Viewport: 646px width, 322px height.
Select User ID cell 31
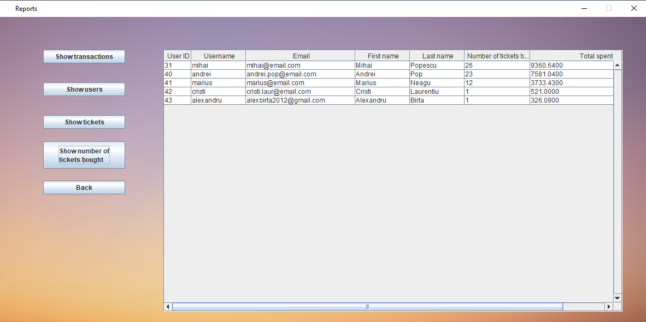178,65
